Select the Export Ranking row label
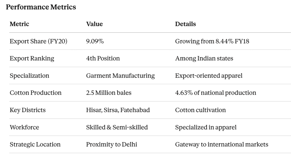This screenshot has height=161, width=291. click(x=32, y=58)
